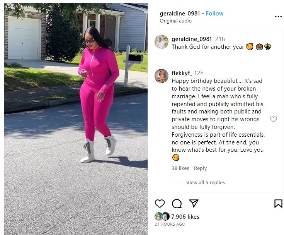Viewport: 284px width, 235px height.
Task: Click flekkyf_'s profile picture
Action: [x=162, y=76]
